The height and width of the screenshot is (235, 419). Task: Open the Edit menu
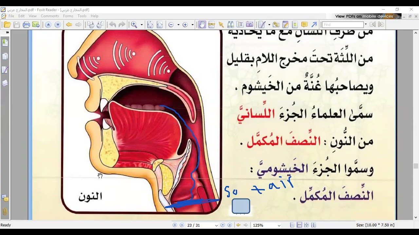(x=22, y=16)
